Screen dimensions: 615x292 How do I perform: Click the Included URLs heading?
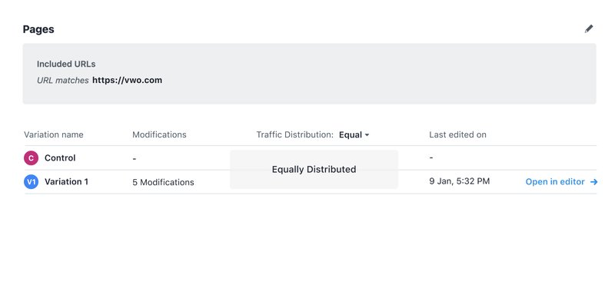[66, 64]
